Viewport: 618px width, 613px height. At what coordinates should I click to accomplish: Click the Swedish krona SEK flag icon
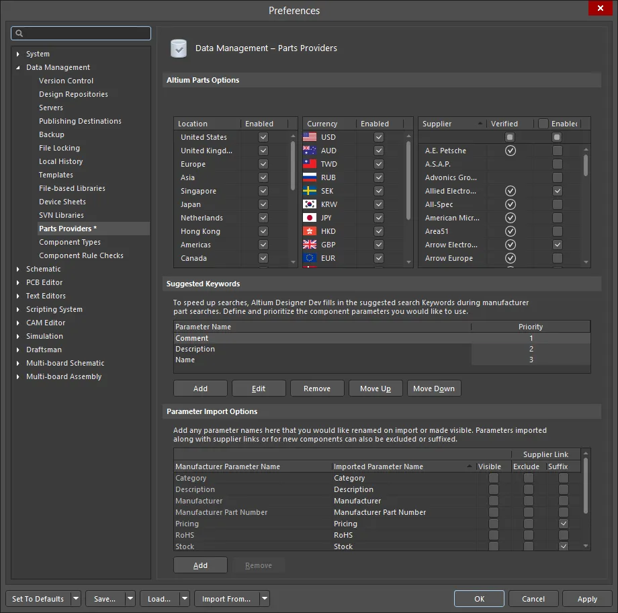[308, 190]
